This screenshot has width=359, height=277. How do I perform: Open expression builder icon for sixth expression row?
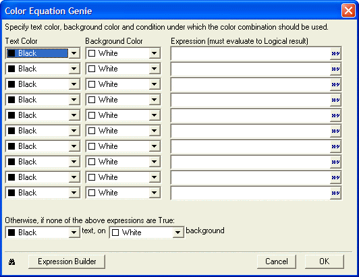(335, 131)
